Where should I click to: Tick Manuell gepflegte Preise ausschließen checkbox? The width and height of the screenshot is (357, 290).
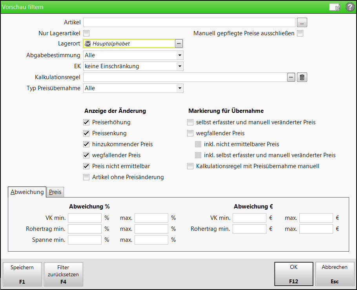pos(300,33)
